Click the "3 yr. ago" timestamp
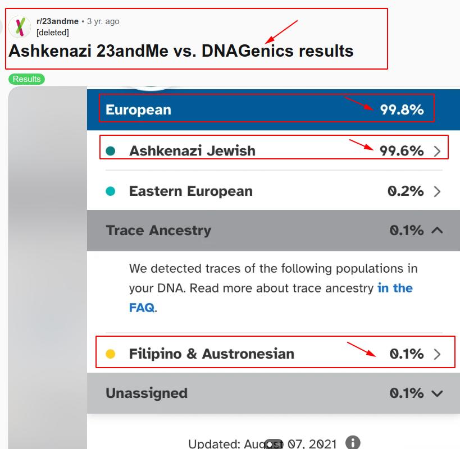This screenshot has height=449, width=460. [x=103, y=21]
